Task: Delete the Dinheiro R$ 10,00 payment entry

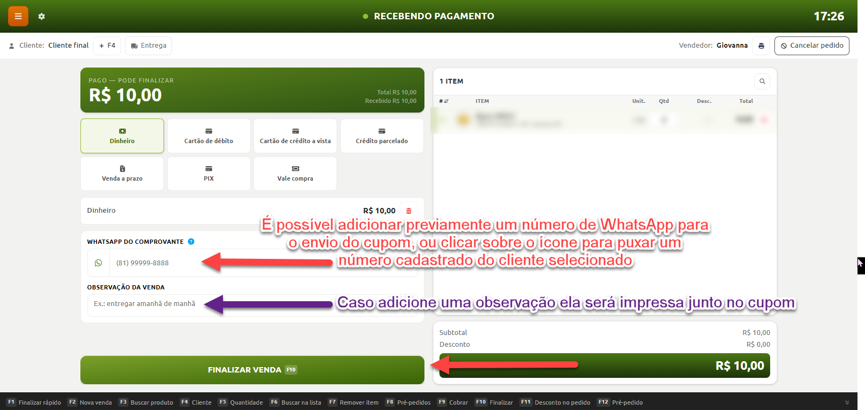Action: click(x=409, y=211)
